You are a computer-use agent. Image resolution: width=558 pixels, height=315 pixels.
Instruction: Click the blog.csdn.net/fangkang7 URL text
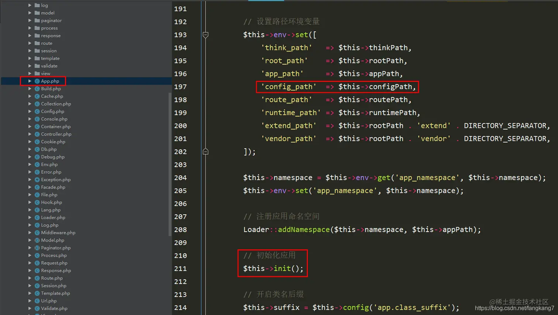pyautogui.click(x=514, y=308)
